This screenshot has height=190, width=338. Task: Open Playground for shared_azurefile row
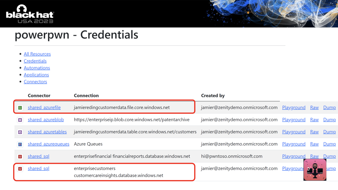[294, 108]
